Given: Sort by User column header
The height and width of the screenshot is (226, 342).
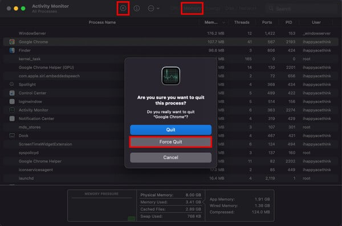Looking at the screenshot, I should (x=316, y=22).
